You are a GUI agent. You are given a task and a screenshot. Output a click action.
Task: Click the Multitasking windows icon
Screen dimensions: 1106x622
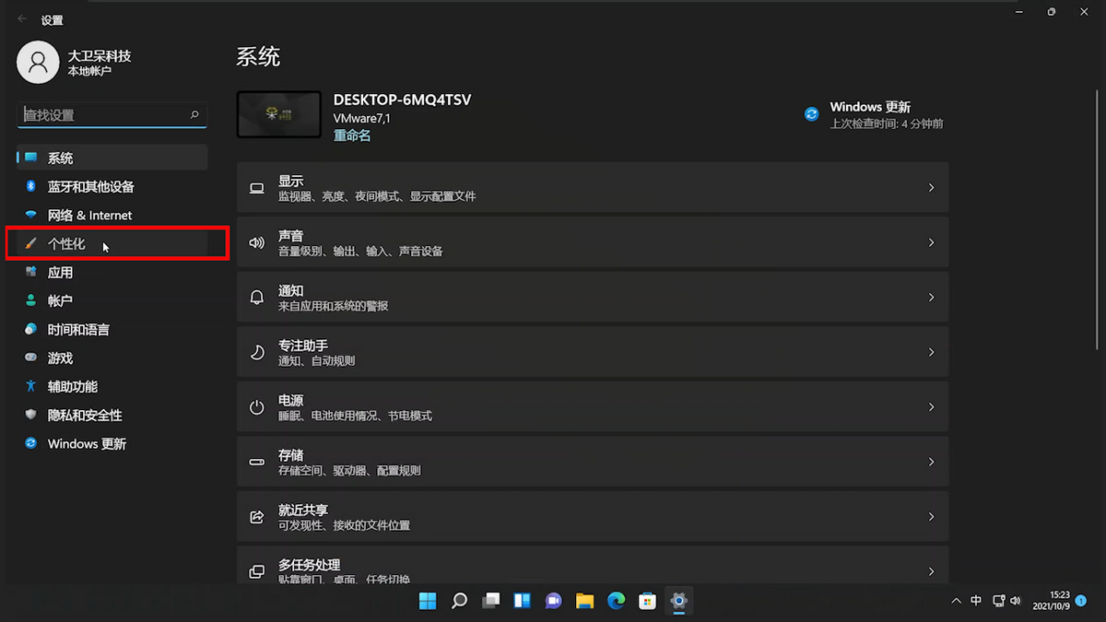point(257,571)
